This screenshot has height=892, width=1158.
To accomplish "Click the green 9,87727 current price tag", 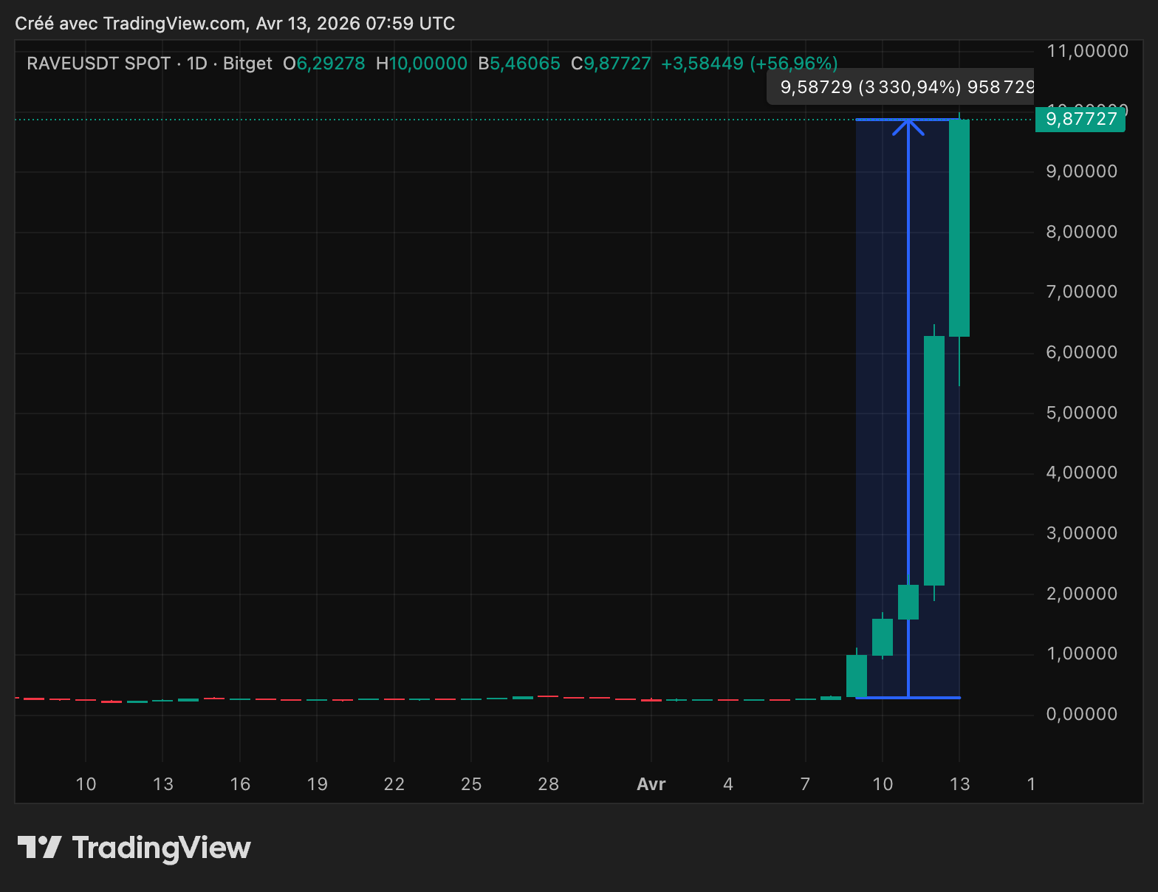I will click(x=1080, y=119).
